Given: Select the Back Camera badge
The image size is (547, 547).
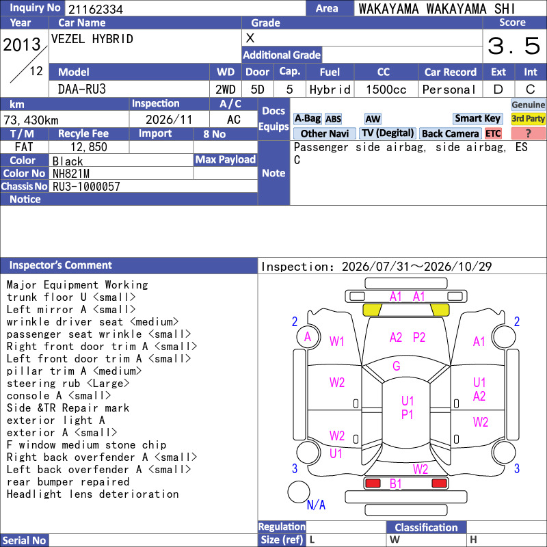Looking at the screenshot, I should click(450, 133).
